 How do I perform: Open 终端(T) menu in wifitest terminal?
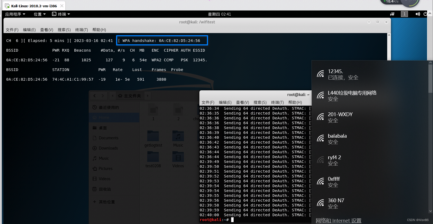(81, 30)
